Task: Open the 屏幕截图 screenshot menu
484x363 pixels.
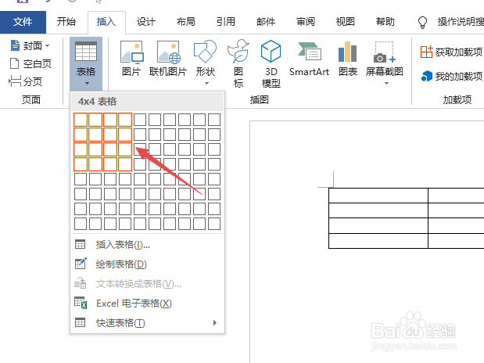Action: (384, 63)
